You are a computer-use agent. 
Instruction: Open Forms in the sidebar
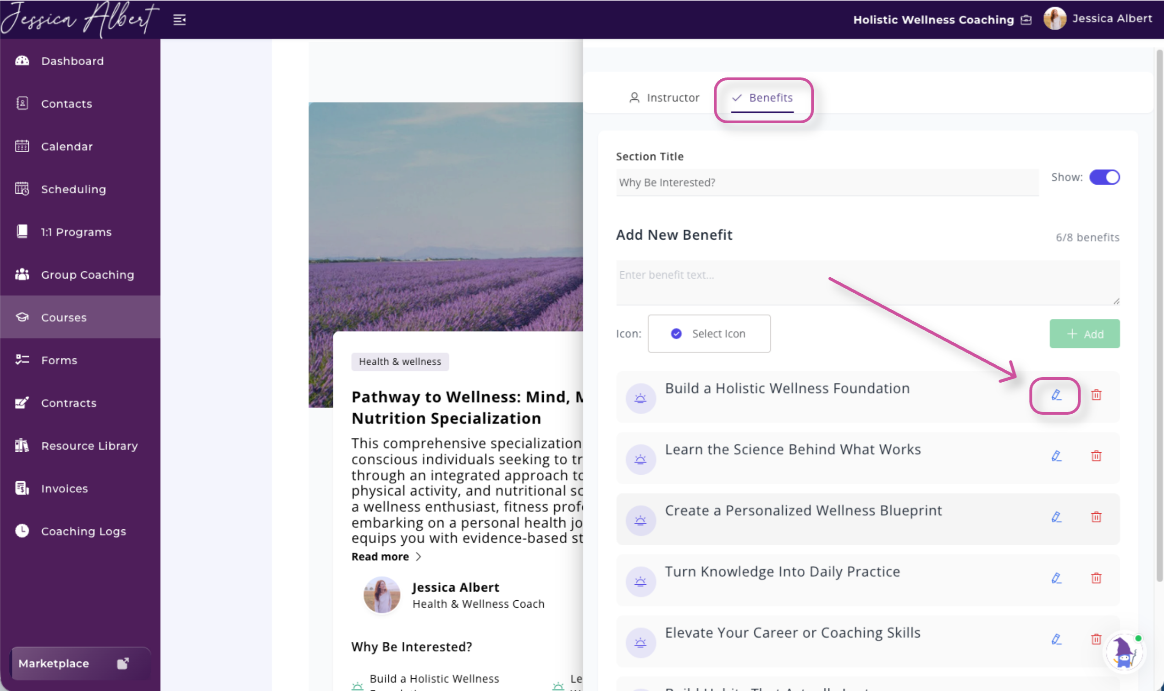pos(80,361)
